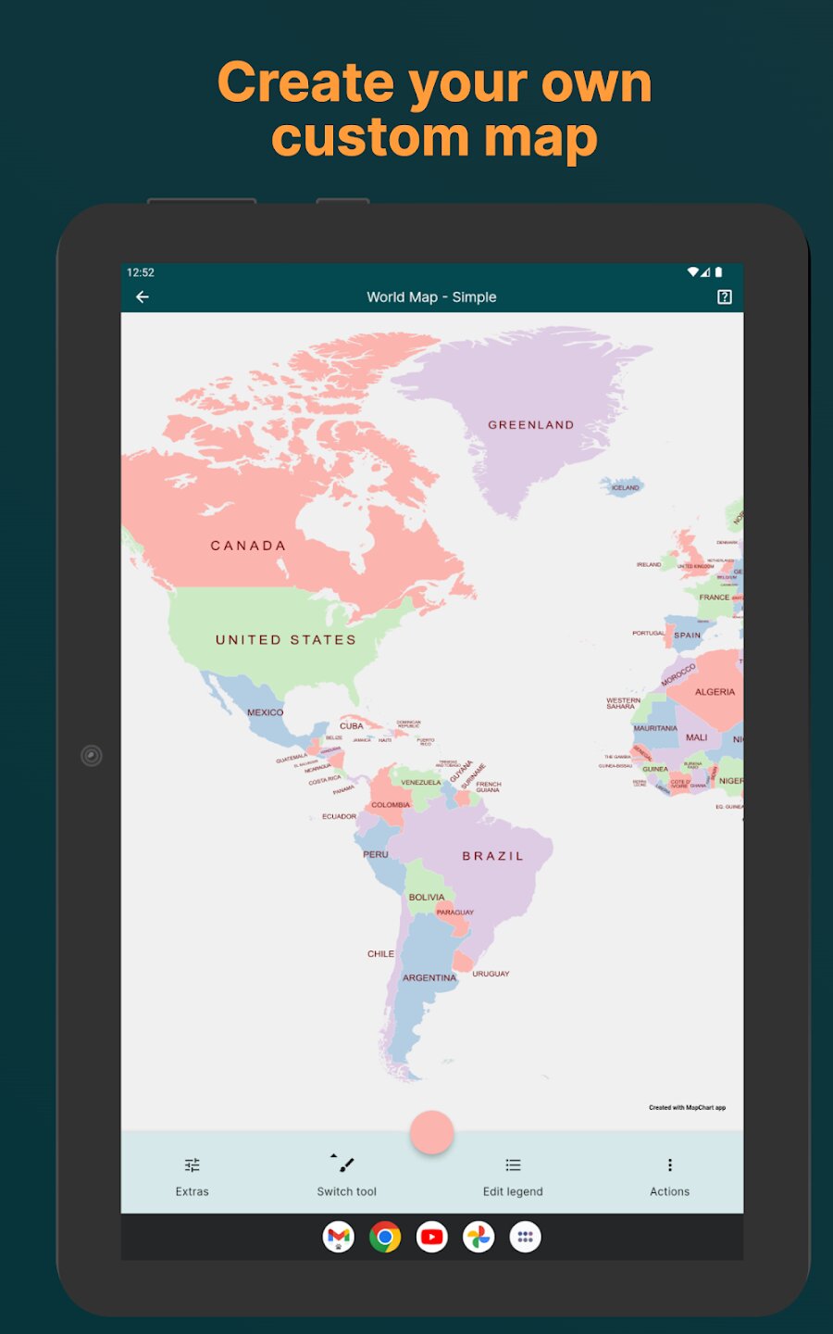Open the Actions menu

(x=669, y=1177)
